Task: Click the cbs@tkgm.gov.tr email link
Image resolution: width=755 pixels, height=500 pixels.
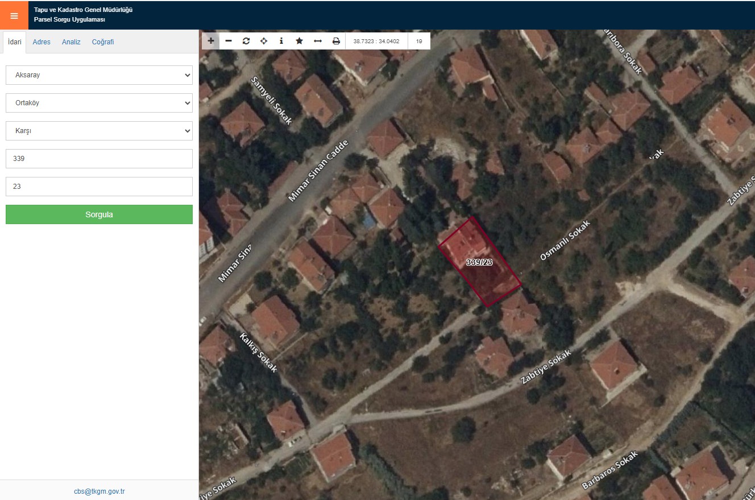Action: 99,491
